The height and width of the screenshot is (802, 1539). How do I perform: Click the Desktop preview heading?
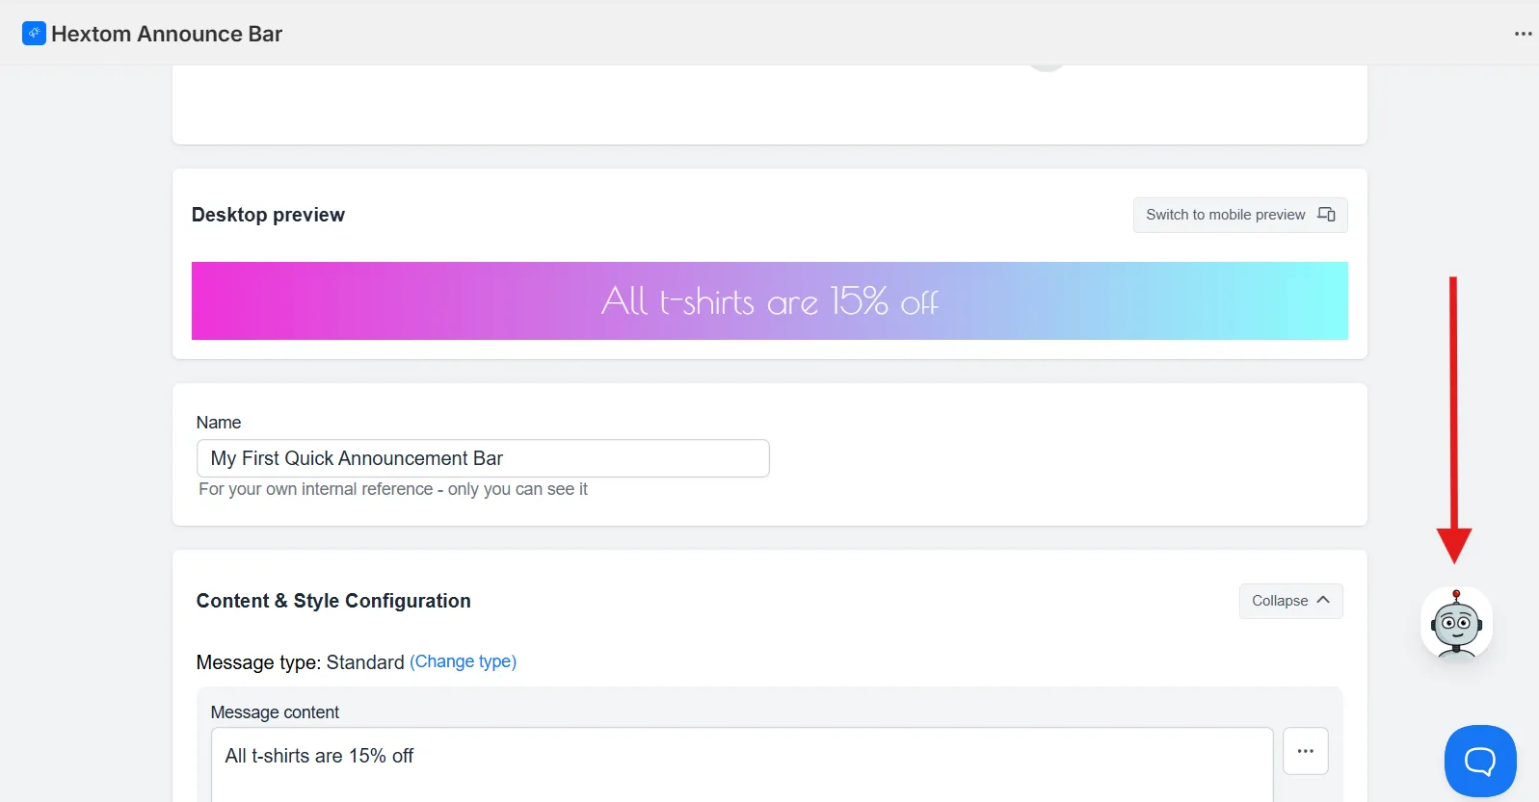(268, 215)
